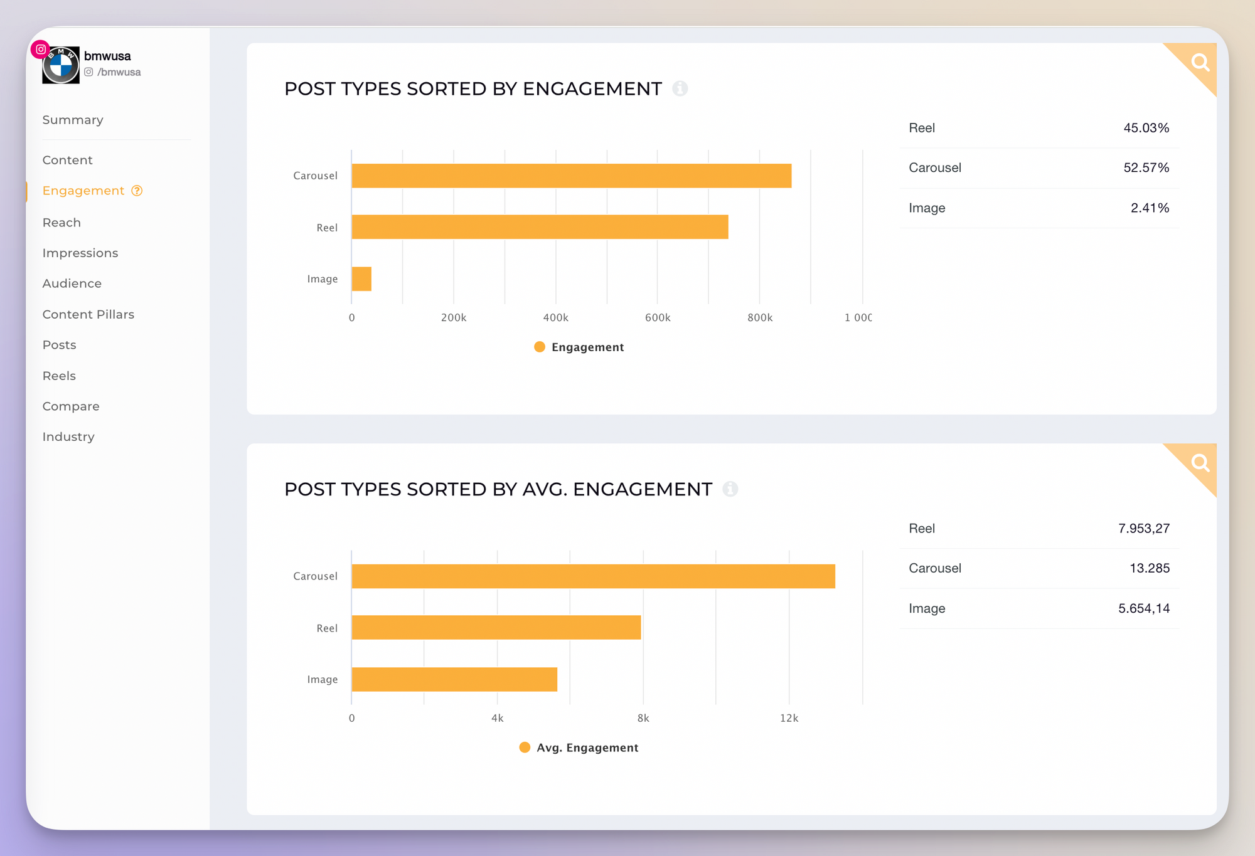Click the search icon on bottom chart
The height and width of the screenshot is (856, 1255).
[1200, 464]
